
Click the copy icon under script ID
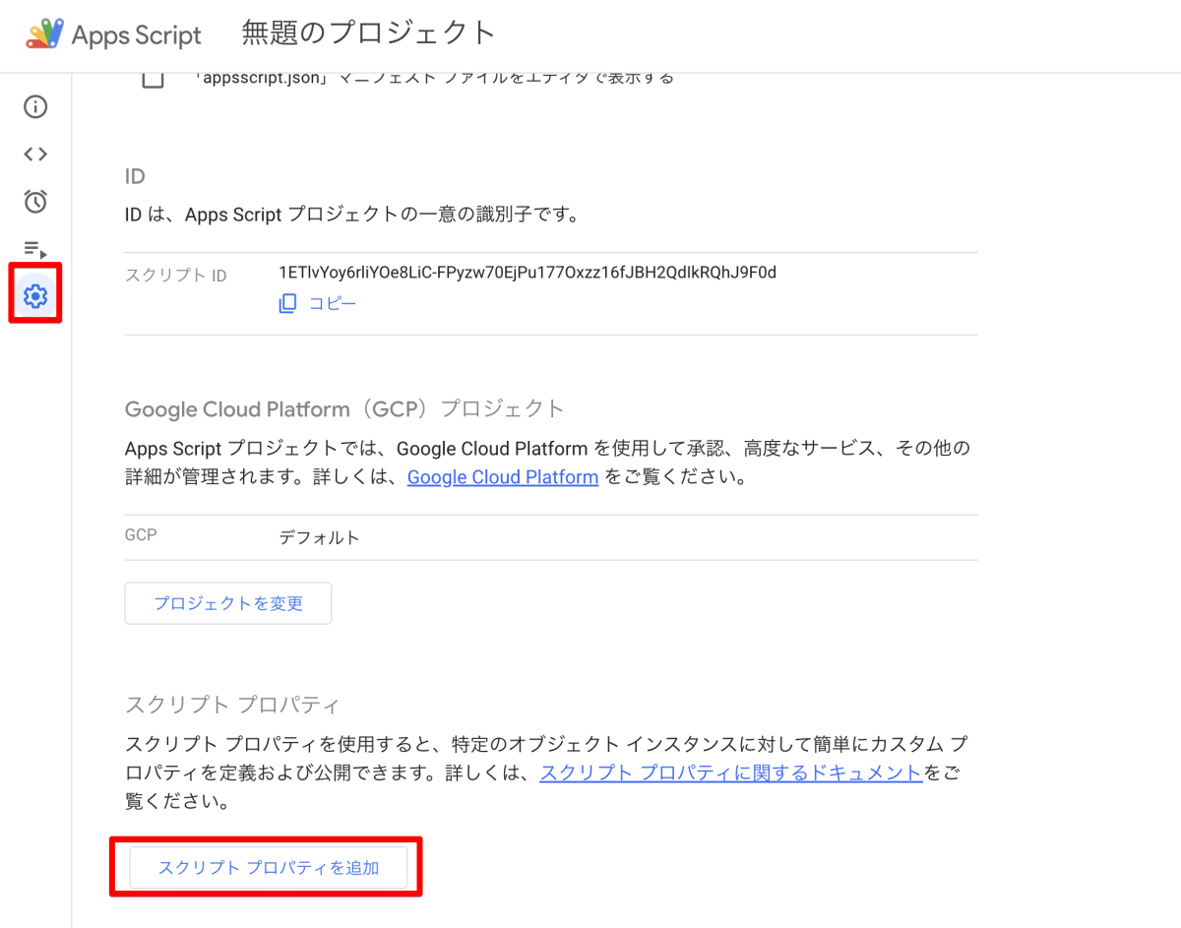click(287, 303)
